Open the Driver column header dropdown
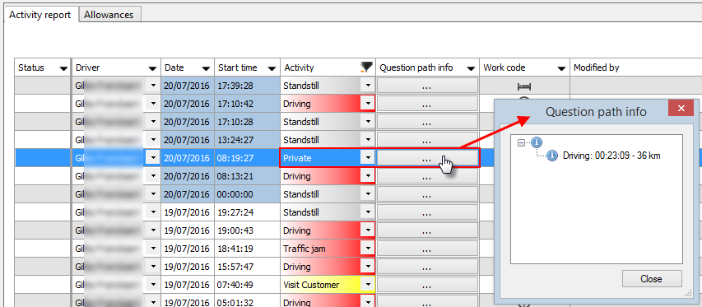Screen dimensions: 702x307 (x=154, y=68)
